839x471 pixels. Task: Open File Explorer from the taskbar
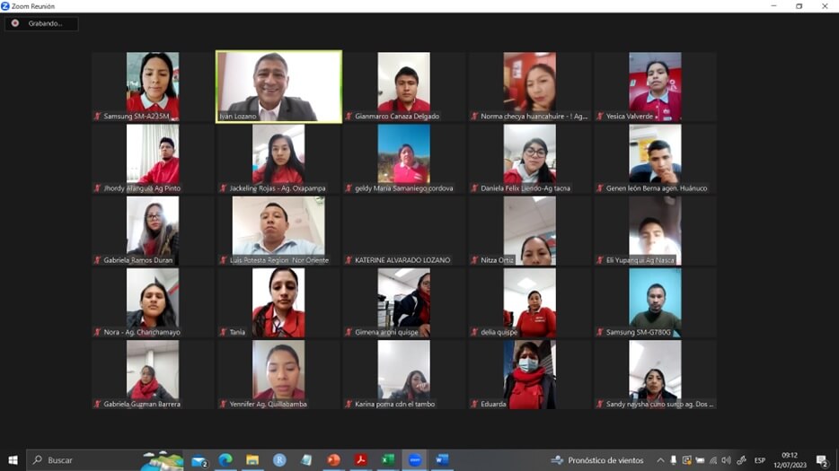[x=252, y=460]
